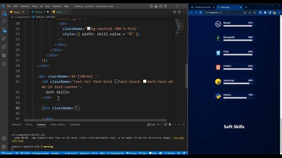Click components breadcrumb segment
The image size is (282, 158).
[x=22, y=17]
